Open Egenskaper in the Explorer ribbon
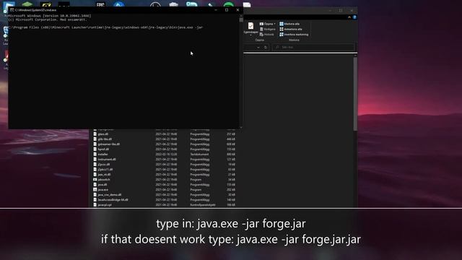 250,28
